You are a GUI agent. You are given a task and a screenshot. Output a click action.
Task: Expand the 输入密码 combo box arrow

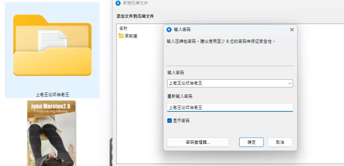click(x=290, y=83)
